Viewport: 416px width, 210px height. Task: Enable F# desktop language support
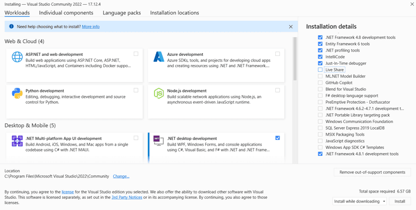pos(320,96)
